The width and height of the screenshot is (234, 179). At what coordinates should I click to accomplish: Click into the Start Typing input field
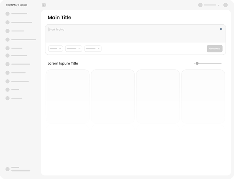click(x=133, y=33)
